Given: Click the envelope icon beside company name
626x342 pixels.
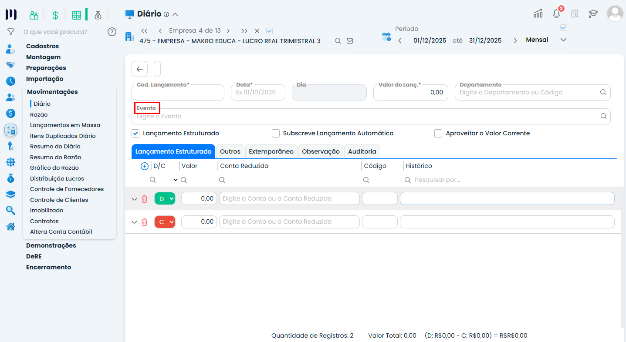Looking at the screenshot, I should 350,41.
